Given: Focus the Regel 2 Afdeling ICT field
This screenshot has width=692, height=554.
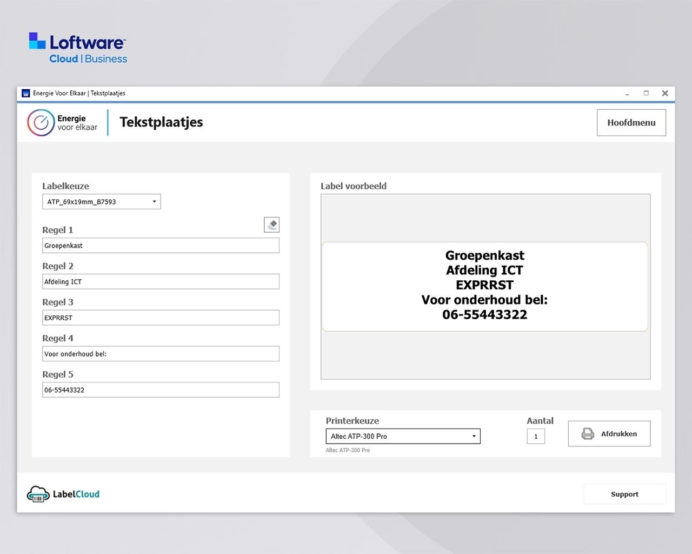Looking at the screenshot, I should (x=161, y=282).
